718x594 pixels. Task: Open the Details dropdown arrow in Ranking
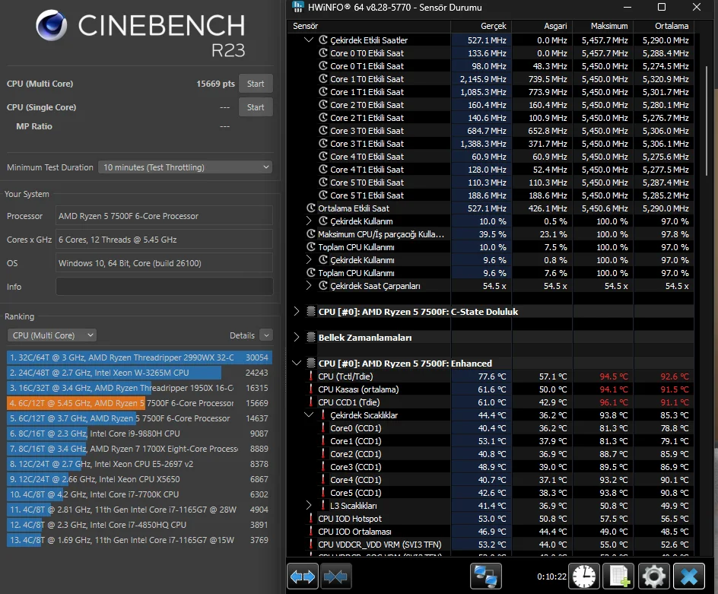(x=266, y=335)
